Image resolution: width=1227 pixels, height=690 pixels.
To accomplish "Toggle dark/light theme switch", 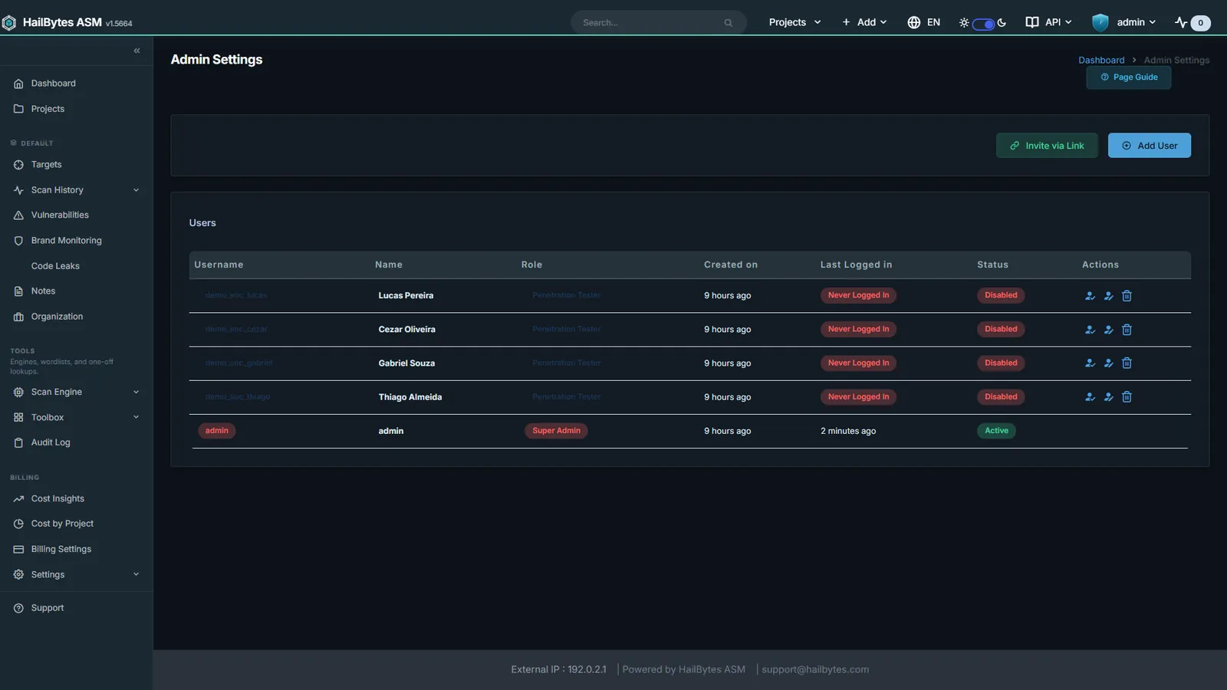I will point(983,24).
